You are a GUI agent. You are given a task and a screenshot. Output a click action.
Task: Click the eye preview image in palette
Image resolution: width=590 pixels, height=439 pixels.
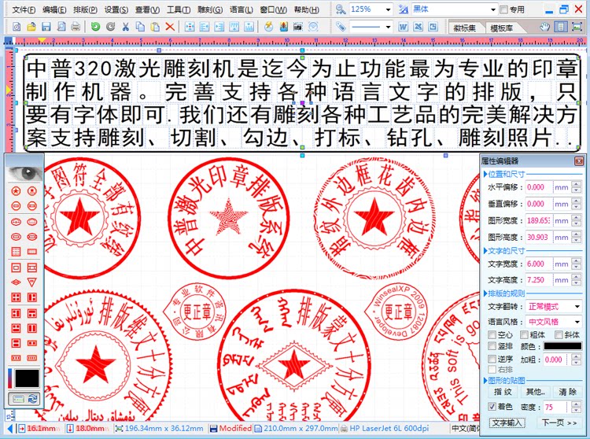pos(25,172)
